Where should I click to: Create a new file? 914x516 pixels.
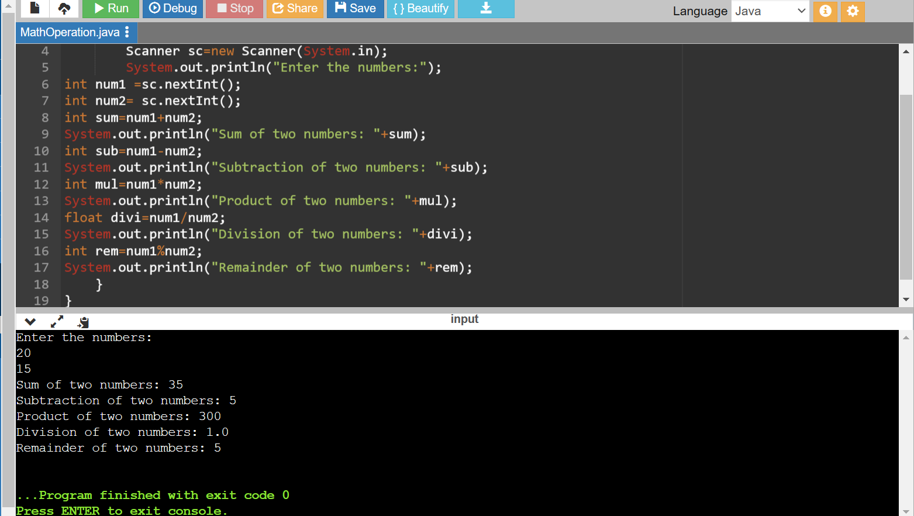tap(34, 9)
